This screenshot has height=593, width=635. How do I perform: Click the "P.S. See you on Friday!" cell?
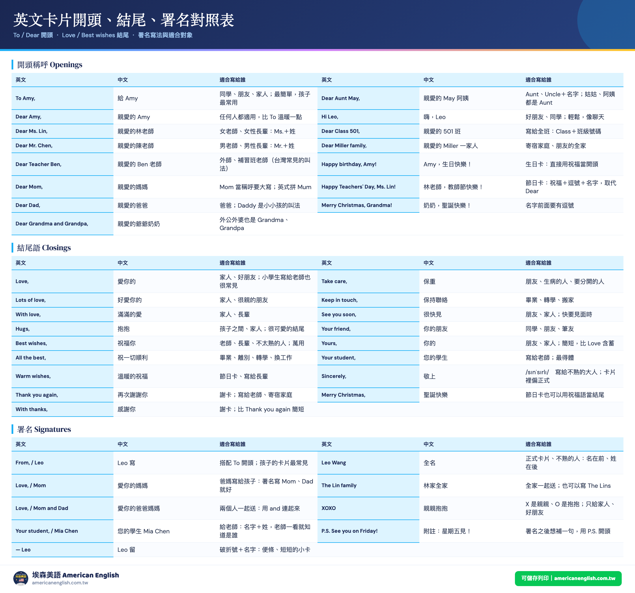(x=368, y=531)
